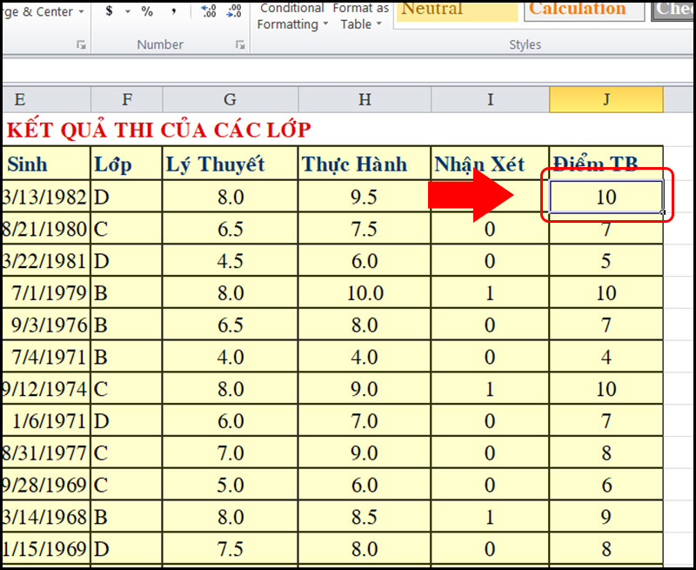
Task: Click the Increase Decimal icon
Action: (209, 11)
